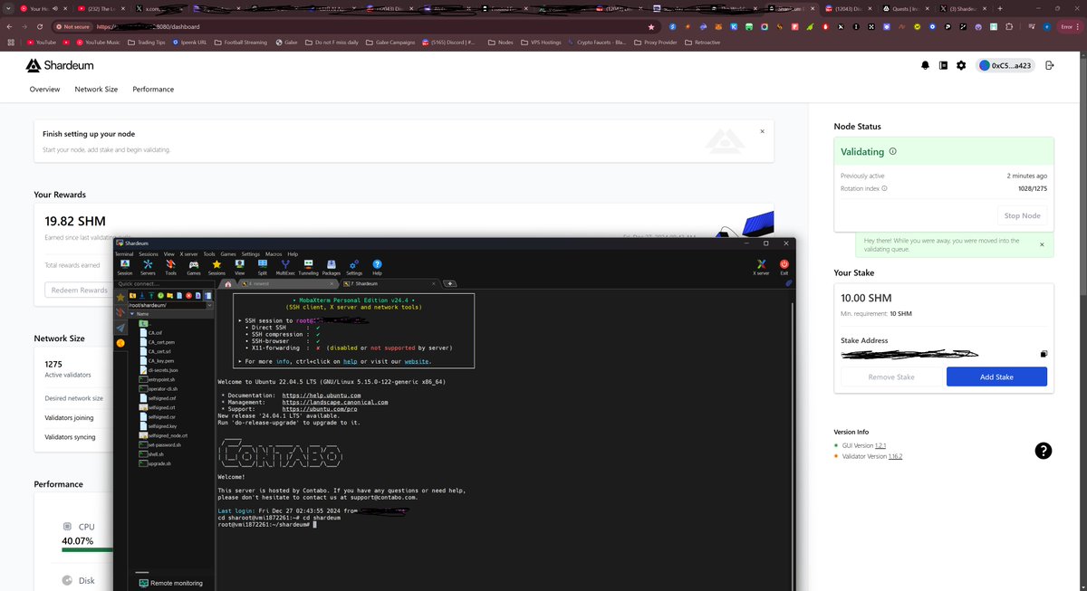The image size is (1087, 591).
Task: Select the CA_cert.pem file in SFTP browser
Action: (159, 341)
